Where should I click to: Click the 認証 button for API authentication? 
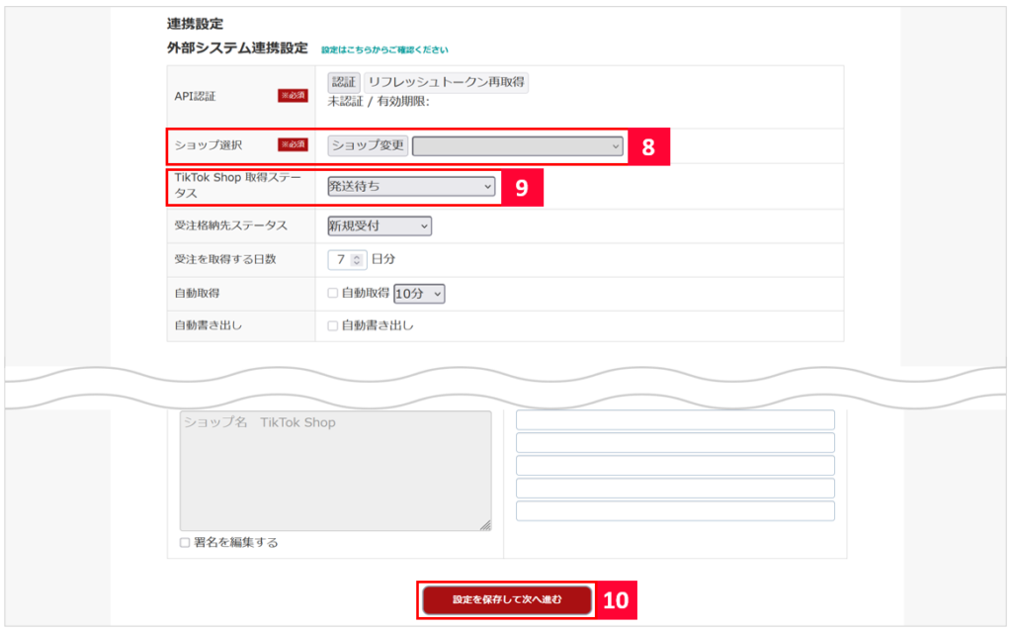[344, 83]
